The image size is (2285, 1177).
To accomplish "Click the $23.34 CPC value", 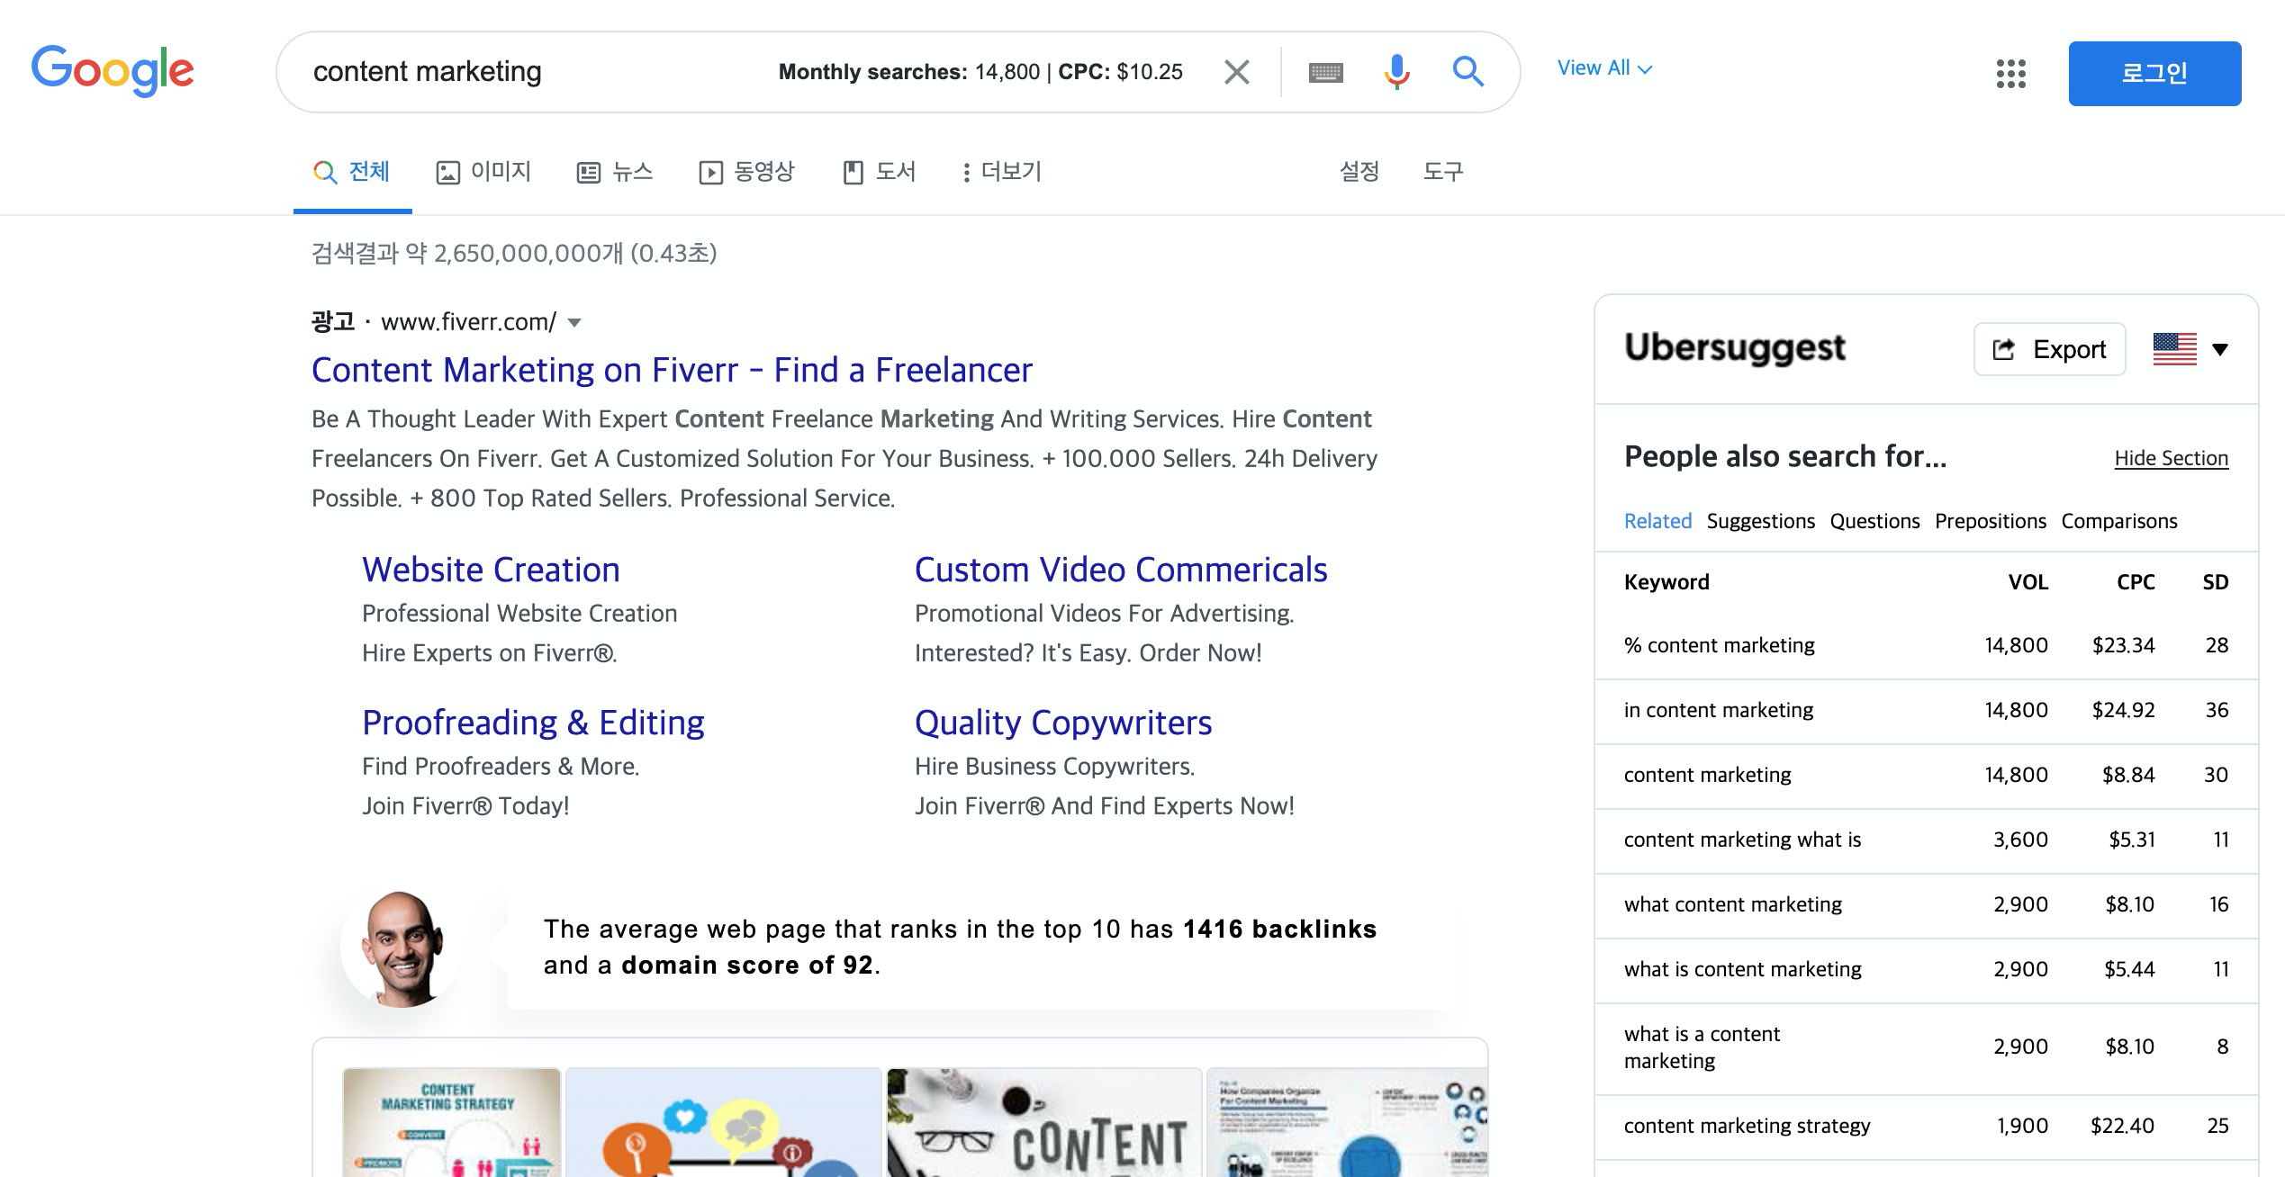I will (x=2123, y=645).
